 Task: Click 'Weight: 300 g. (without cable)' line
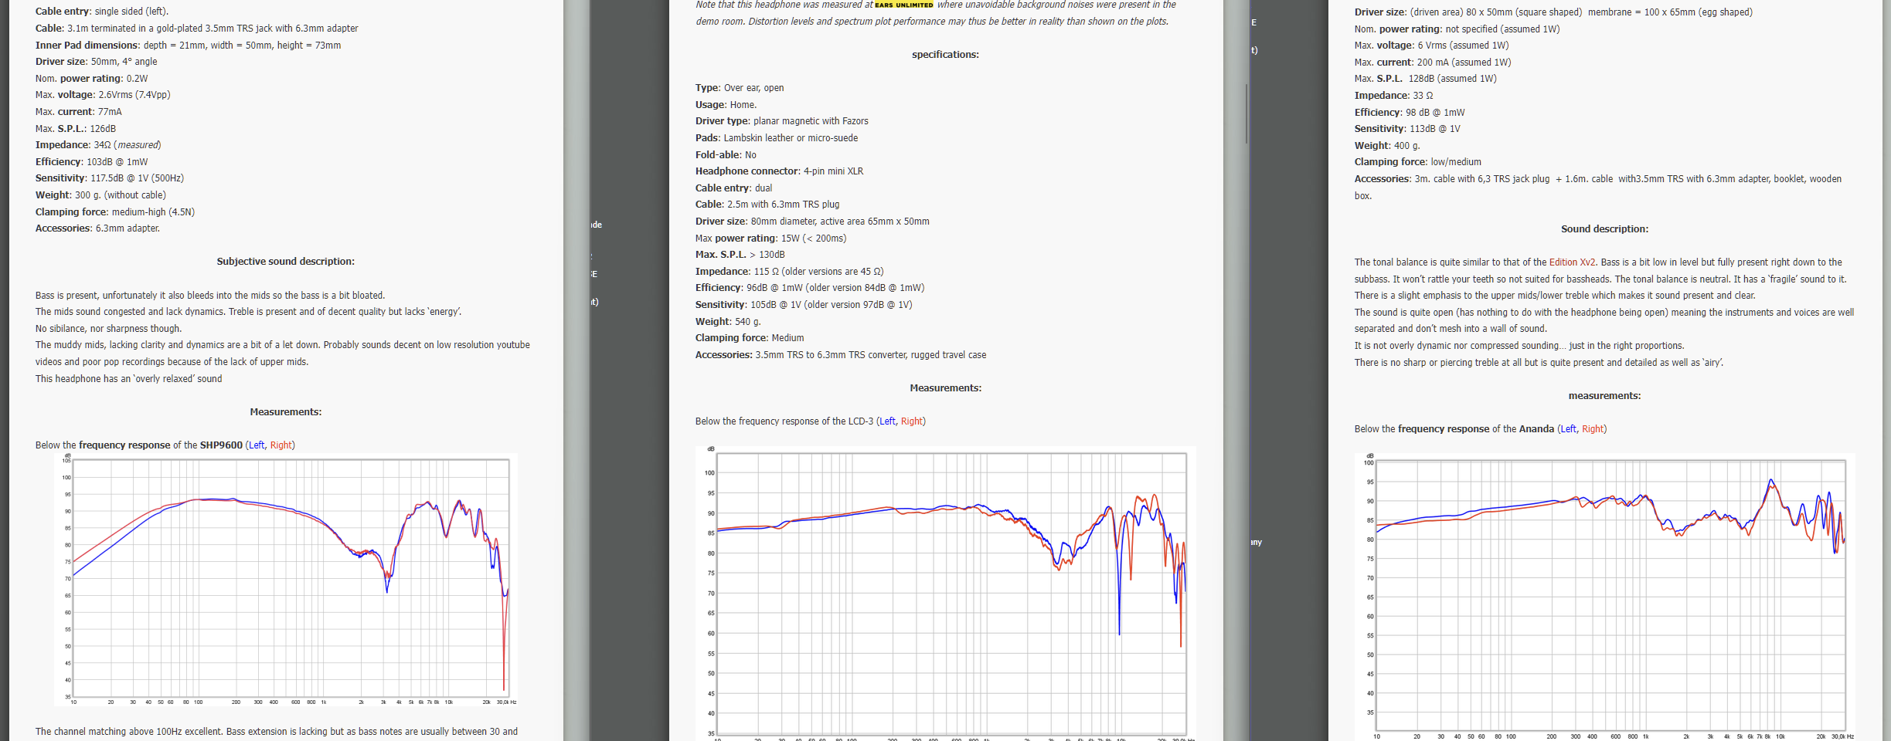pos(100,195)
